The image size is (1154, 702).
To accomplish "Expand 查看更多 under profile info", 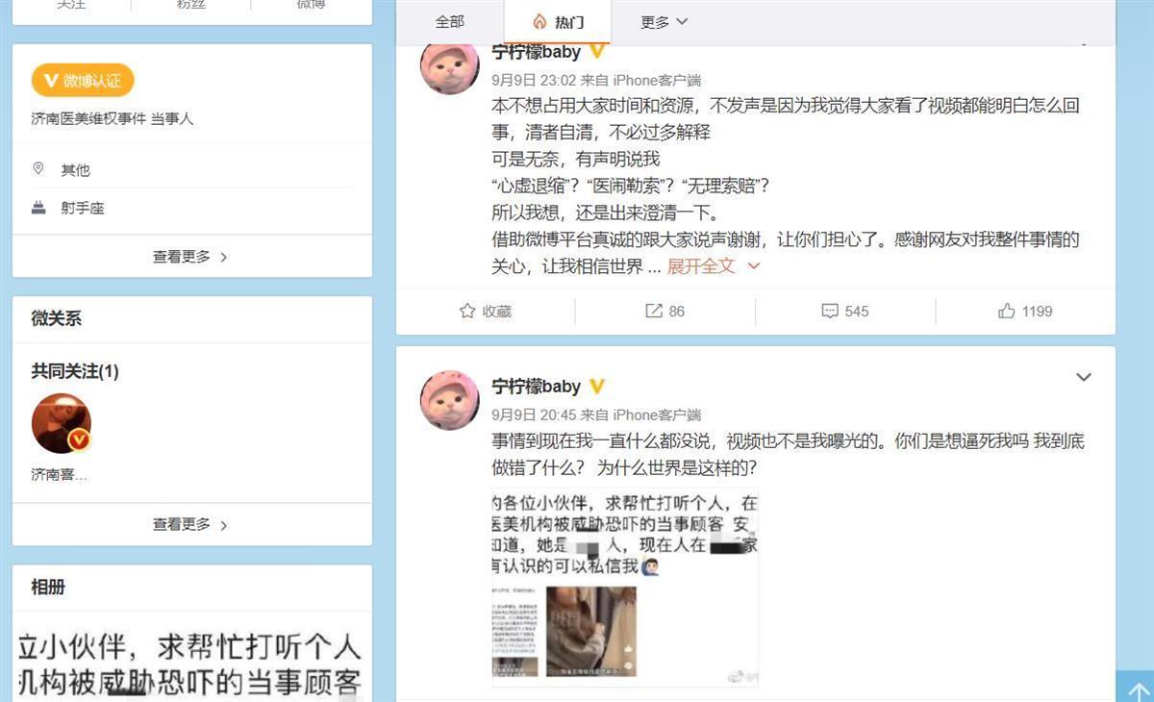I will pos(191,257).
